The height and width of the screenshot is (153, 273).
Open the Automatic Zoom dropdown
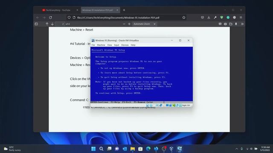144,24
